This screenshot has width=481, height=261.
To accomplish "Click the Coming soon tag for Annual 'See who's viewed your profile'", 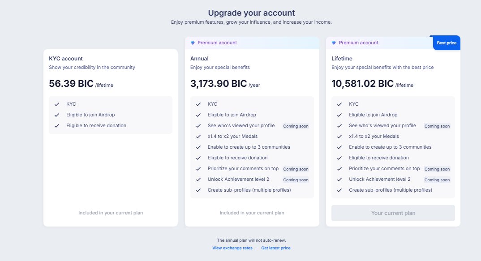I will click(x=296, y=126).
